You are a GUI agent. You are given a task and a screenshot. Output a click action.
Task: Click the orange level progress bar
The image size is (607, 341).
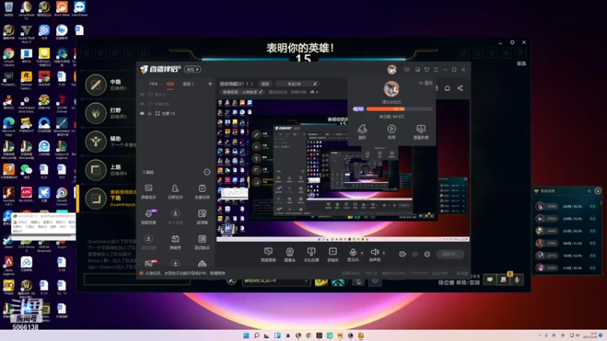[x=399, y=109]
